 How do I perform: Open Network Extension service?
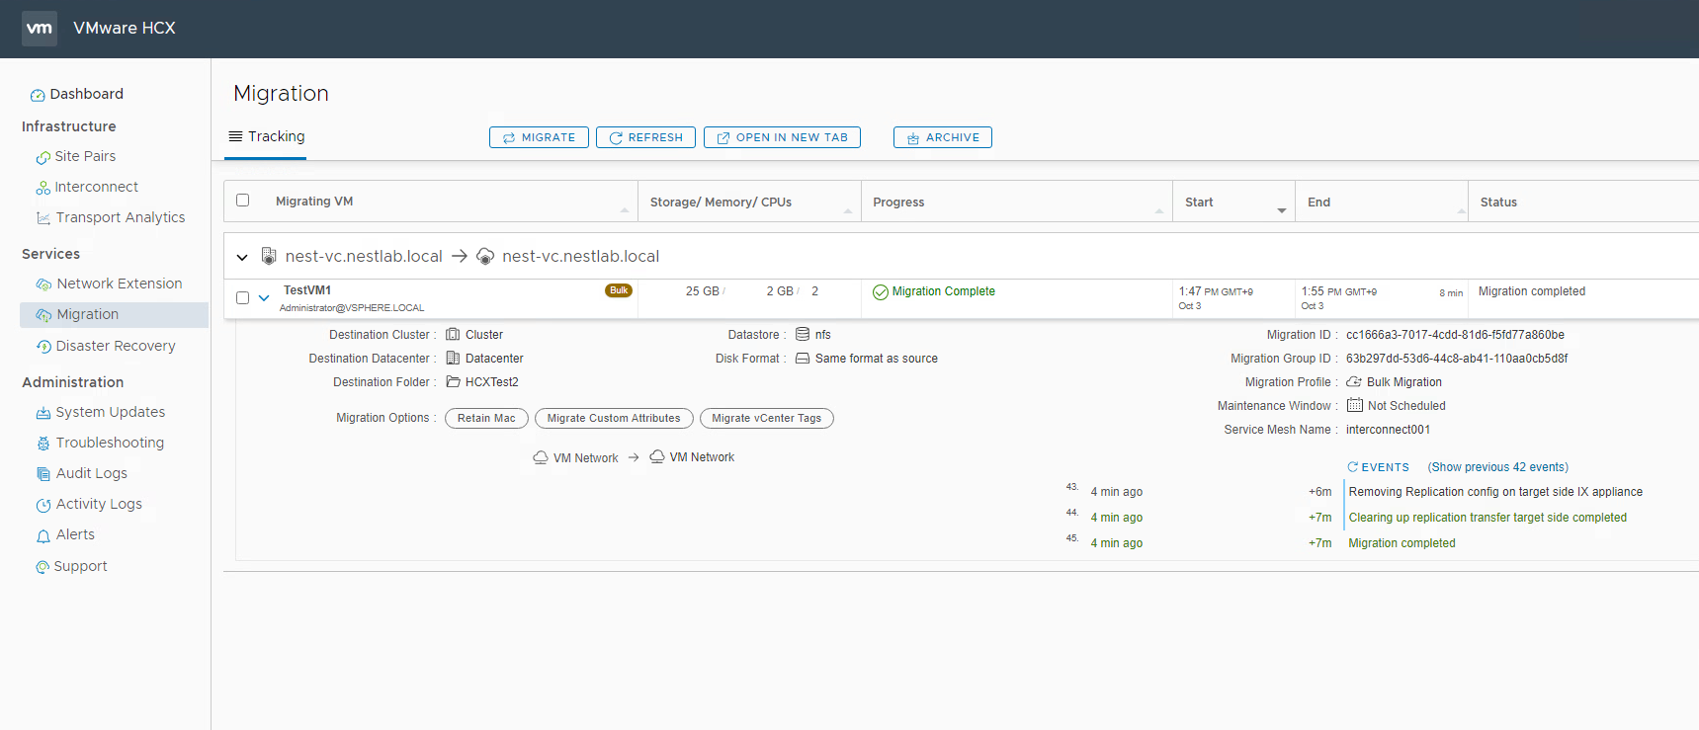120,284
